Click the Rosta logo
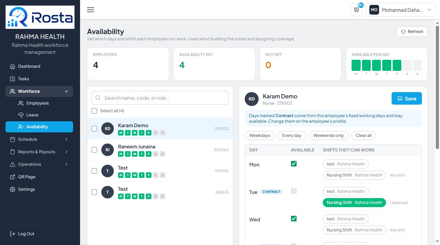This screenshot has width=440, height=245. tap(40, 17)
